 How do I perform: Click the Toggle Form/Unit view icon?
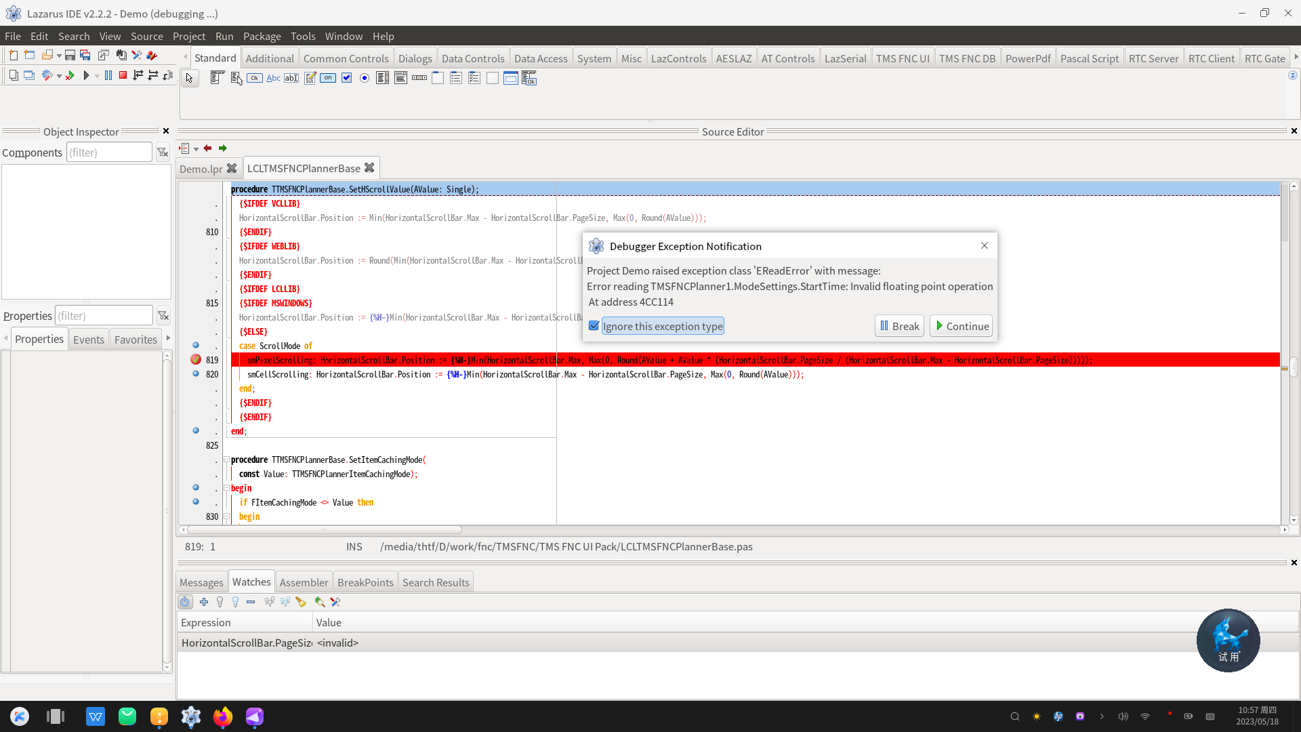tap(104, 56)
